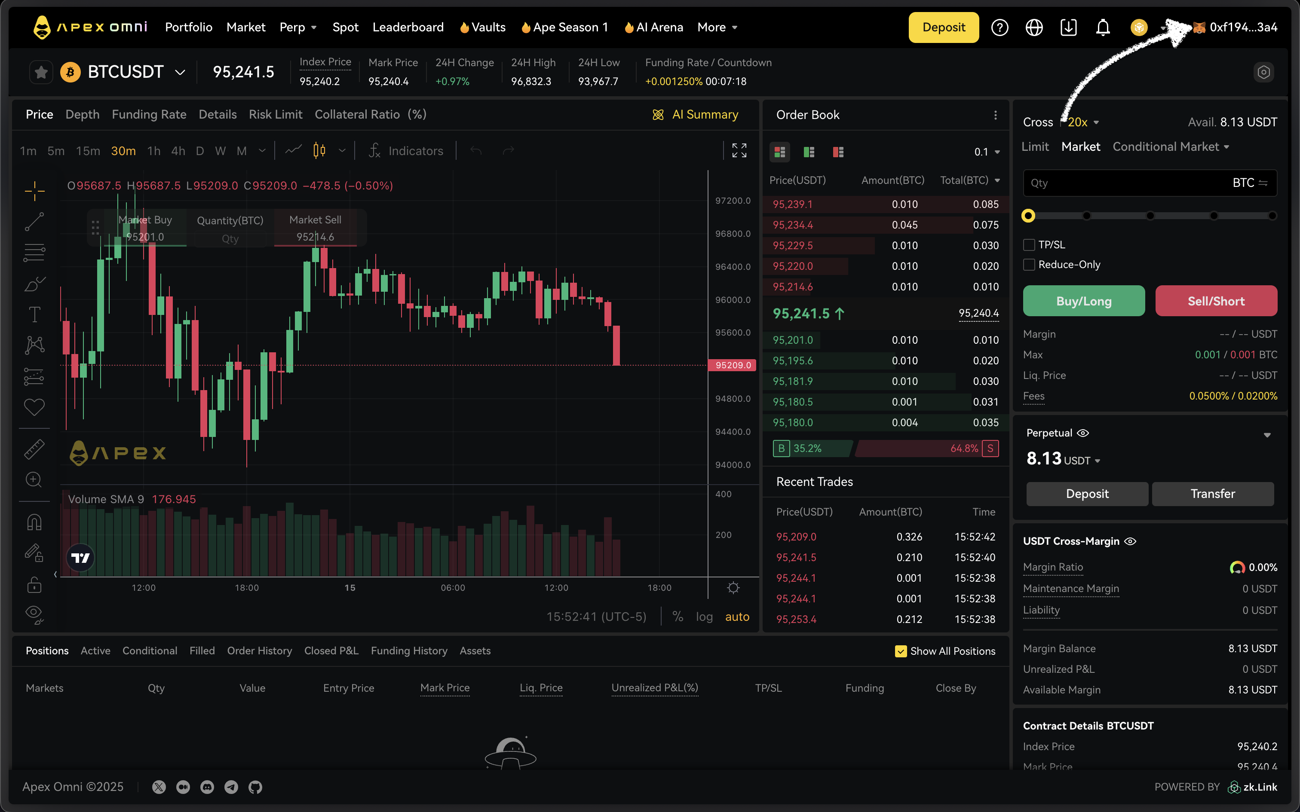
Task: Uncheck Show All Positions
Action: pyautogui.click(x=901, y=651)
